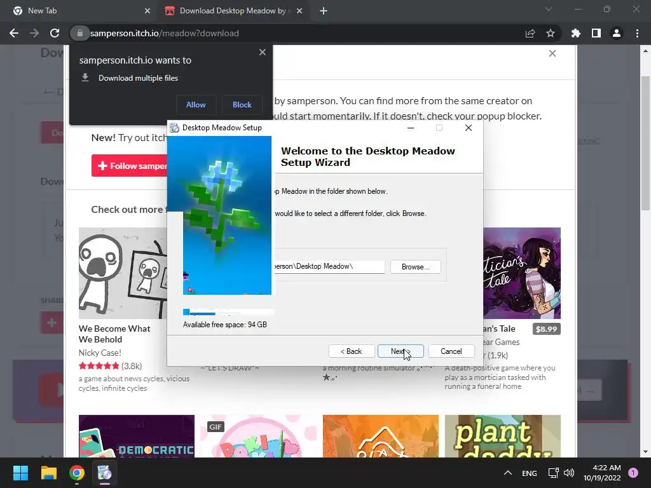Block multiple file downloads
651x488 pixels.
[242, 105]
